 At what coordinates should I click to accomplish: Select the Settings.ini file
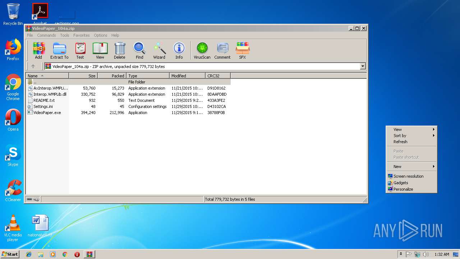click(x=128, y=106)
